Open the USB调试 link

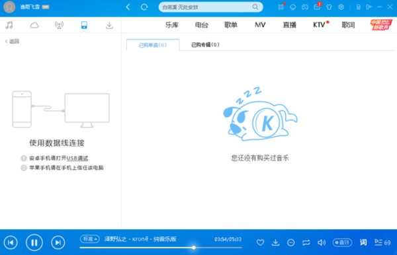(x=77, y=158)
